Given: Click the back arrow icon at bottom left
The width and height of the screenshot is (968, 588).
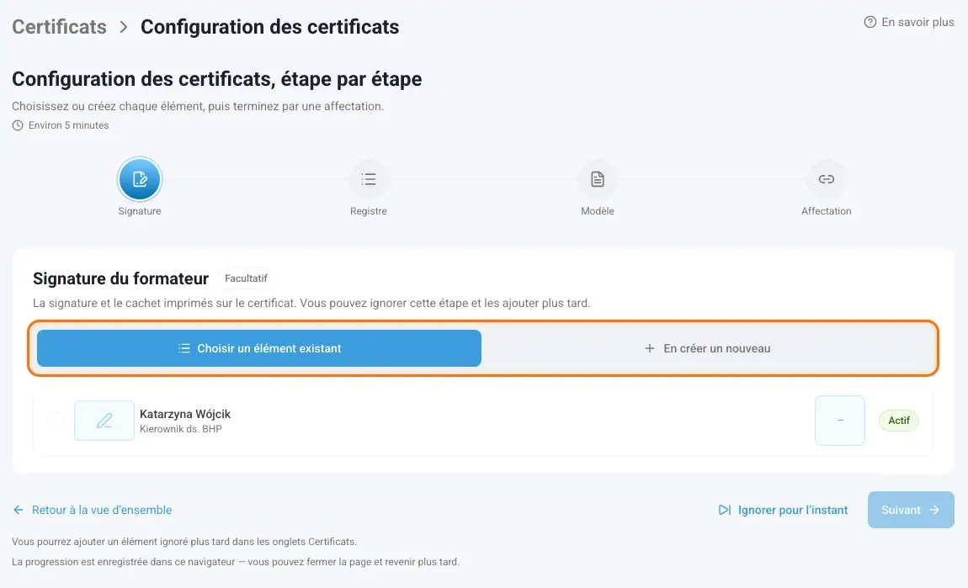Looking at the screenshot, I should pyautogui.click(x=19, y=510).
